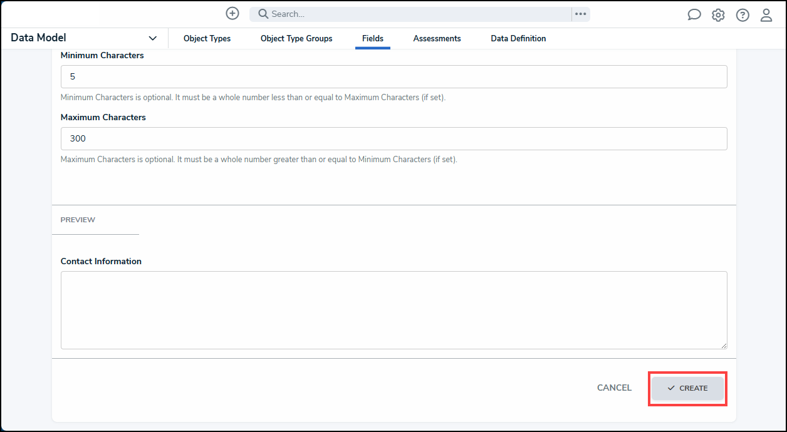The image size is (787, 432).
Task: Switch to the Object Types tab
Action: point(207,39)
